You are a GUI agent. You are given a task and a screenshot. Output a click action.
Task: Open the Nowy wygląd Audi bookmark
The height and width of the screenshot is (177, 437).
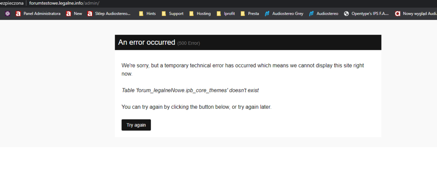click(415, 13)
